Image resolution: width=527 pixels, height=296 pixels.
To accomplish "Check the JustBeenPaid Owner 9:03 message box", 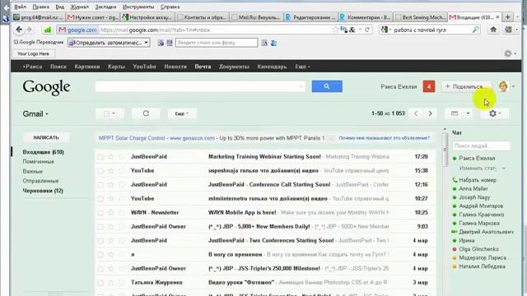I will click(x=100, y=227).
